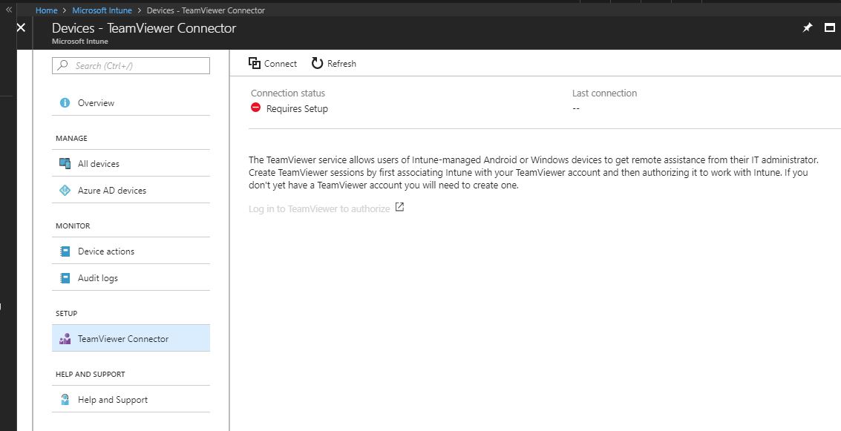This screenshot has width=841, height=431.
Task: Click the TeamViewer Connector people icon
Action: point(66,338)
